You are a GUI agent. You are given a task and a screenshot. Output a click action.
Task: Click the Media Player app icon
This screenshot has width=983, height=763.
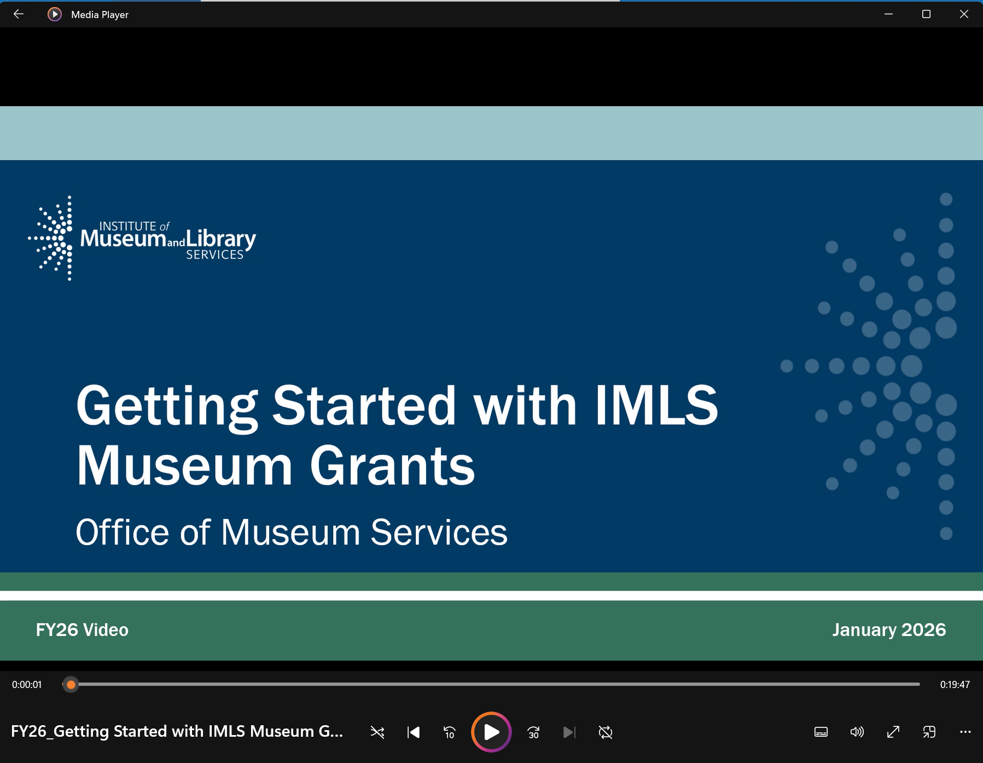tap(54, 14)
